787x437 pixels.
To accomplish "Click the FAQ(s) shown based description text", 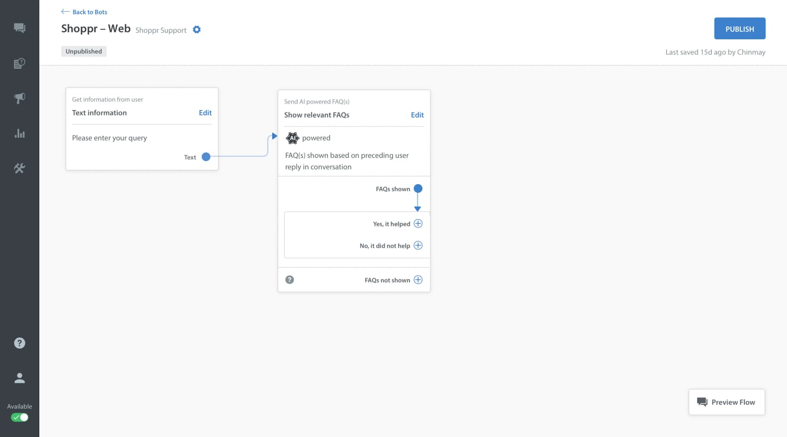I will tap(347, 161).
